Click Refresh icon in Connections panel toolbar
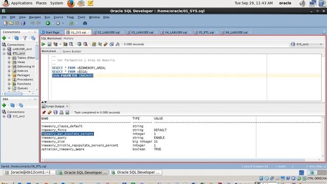Screen dimensions: 327x184 coord(16,38)
